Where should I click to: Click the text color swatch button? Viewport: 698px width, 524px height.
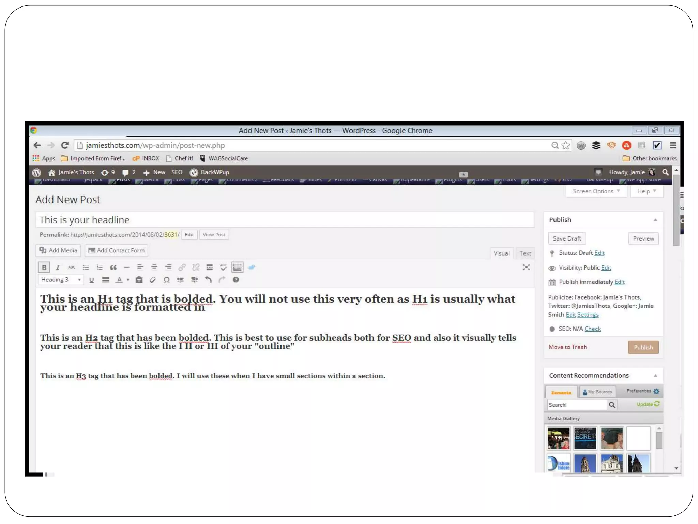(119, 280)
